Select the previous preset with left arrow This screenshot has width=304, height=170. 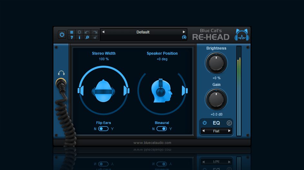pyautogui.click(x=103, y=32)
